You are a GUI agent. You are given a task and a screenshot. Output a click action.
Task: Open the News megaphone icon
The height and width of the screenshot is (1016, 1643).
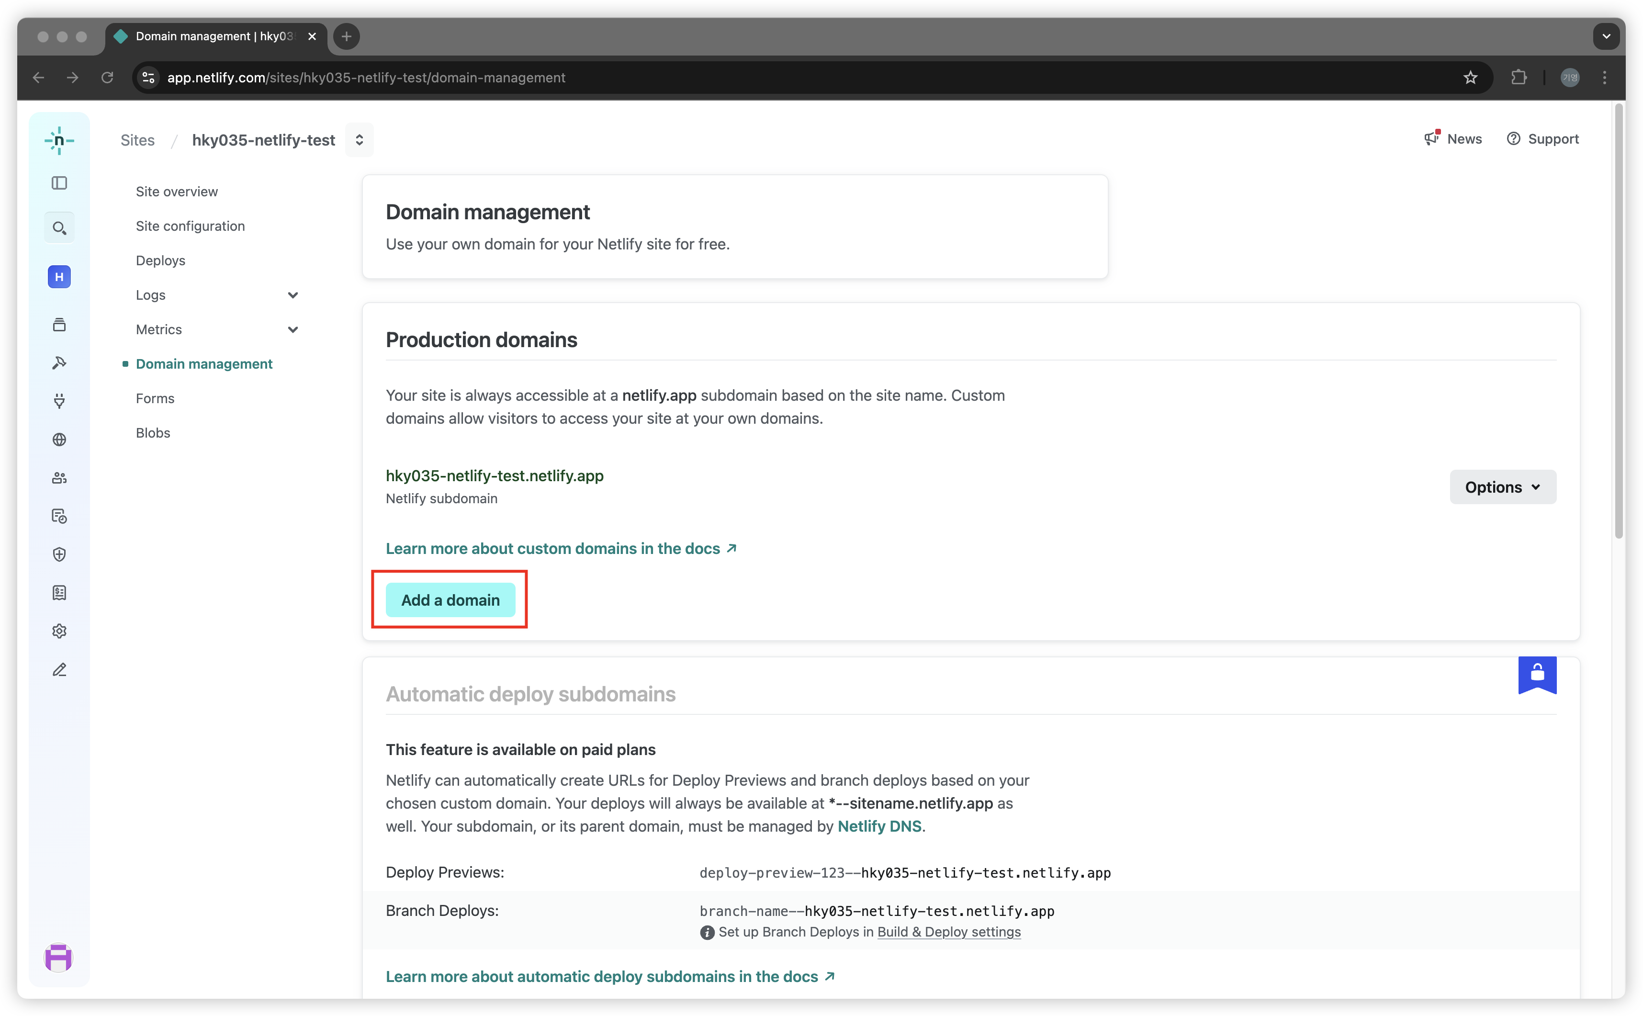1431,138
